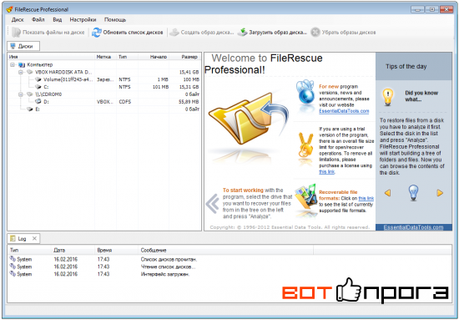Click the Время column header in log
This screenshot has width=459, height=320.
[x=117, y=251]
